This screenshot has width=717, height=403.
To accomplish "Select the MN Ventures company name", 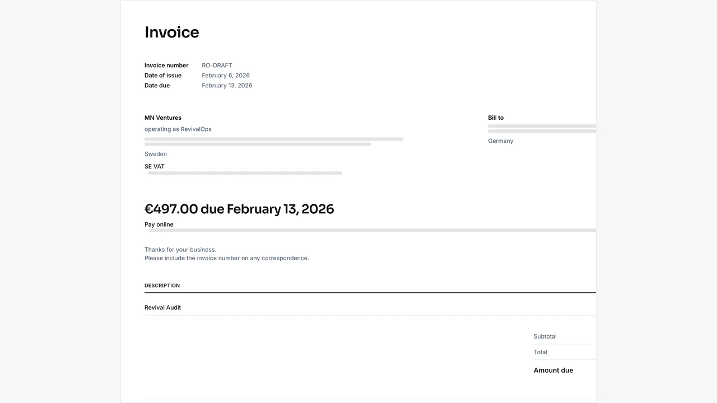I will (x=163, y=118).
